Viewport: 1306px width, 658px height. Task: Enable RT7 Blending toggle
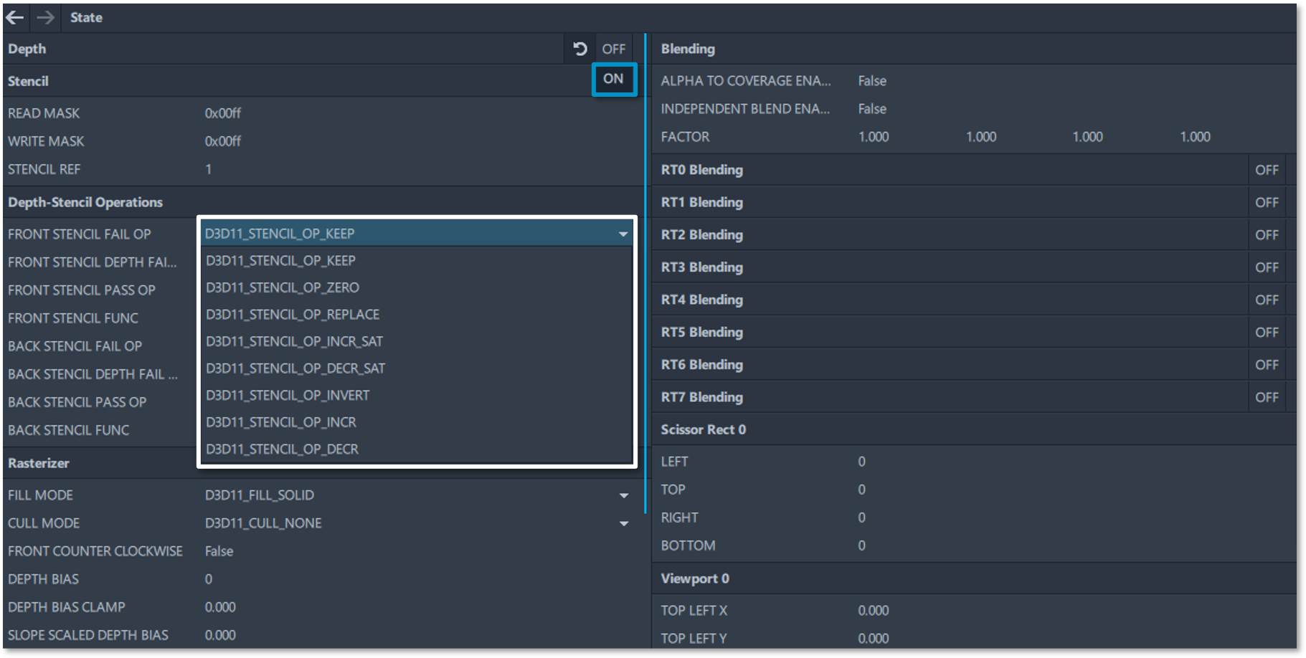1267,397
